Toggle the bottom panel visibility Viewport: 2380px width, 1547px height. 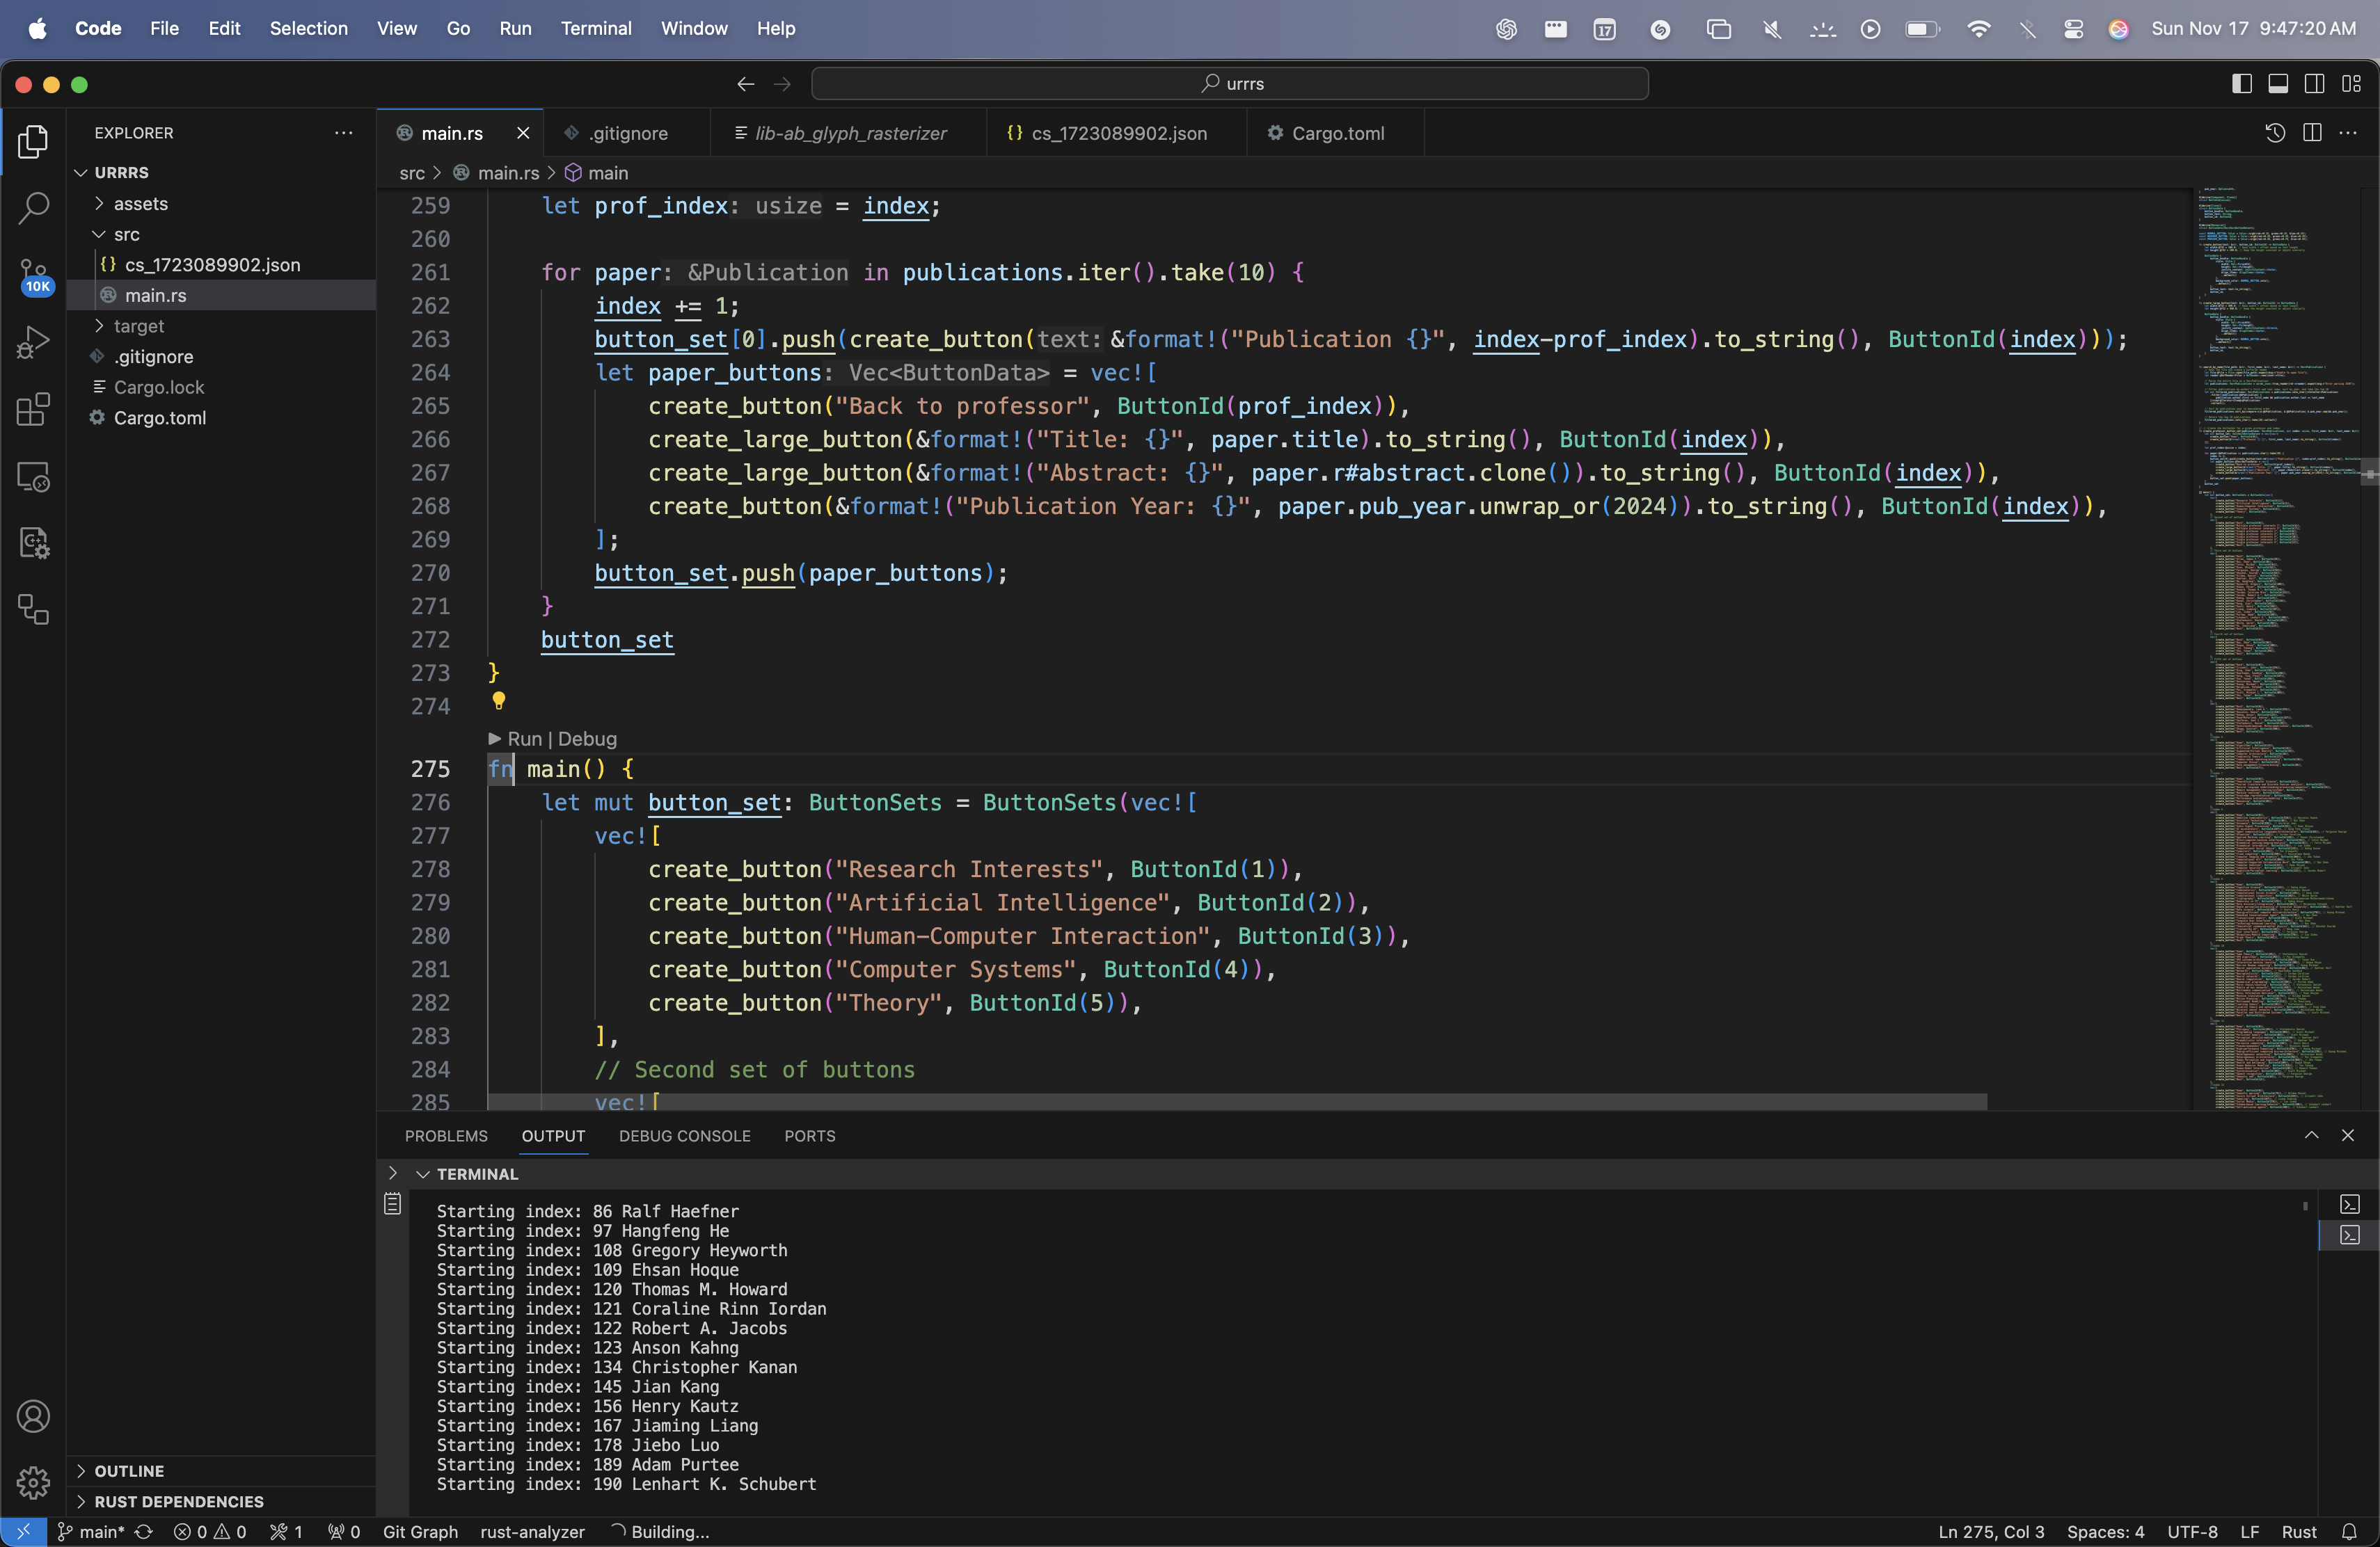[x=2278, y=84]
